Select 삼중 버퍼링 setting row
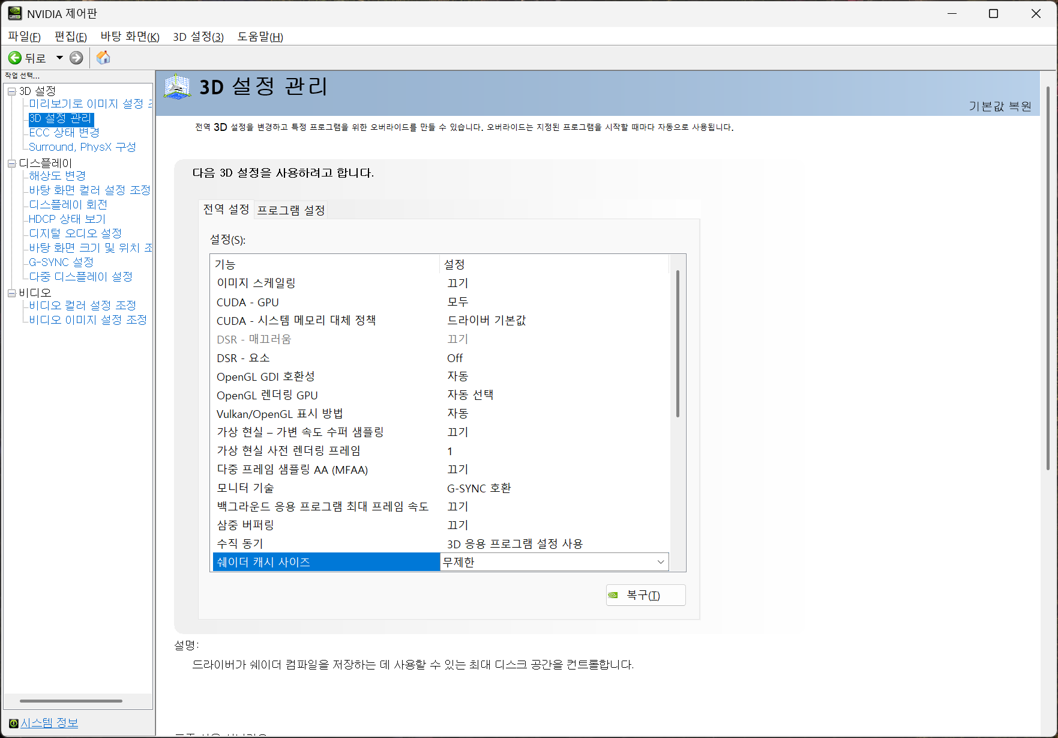Screen dimensions: 1058x738 click(x=440, y=525)
